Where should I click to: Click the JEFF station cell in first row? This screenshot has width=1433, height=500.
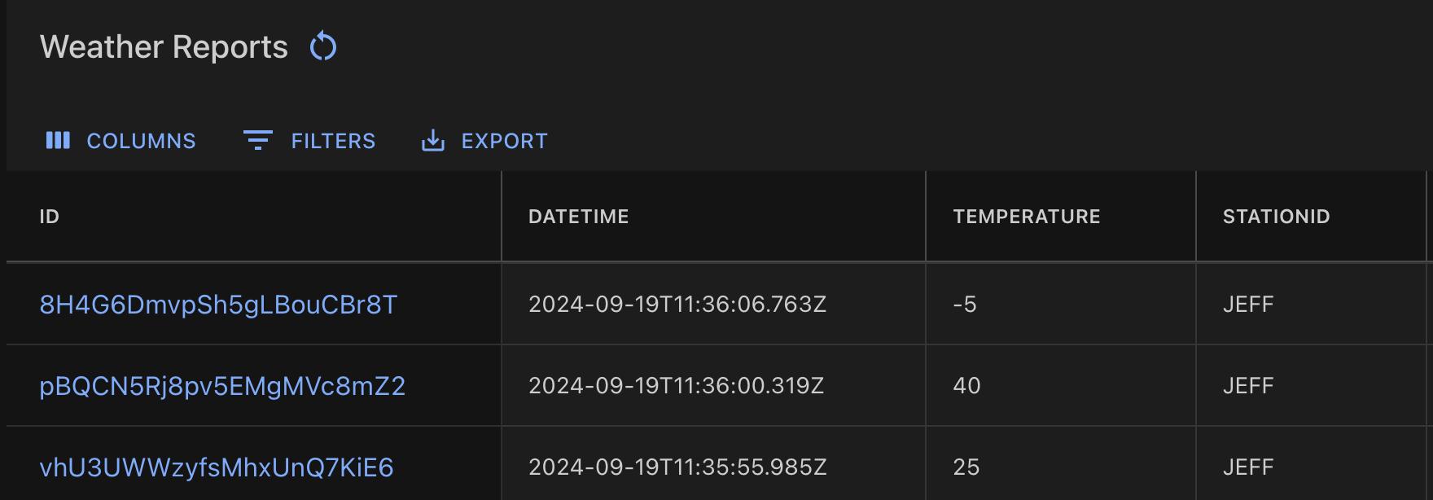(1248, 305)
